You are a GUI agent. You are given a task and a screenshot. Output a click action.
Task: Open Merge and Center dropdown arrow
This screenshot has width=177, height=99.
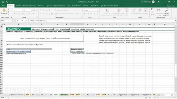click(x=81, y=14)
